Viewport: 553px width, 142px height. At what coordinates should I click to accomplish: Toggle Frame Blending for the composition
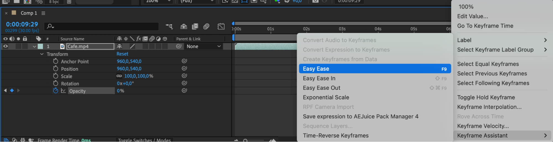pos(195,26)
